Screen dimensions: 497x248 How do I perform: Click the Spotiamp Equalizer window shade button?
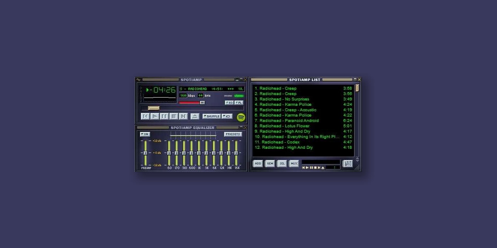click(241, 127)
